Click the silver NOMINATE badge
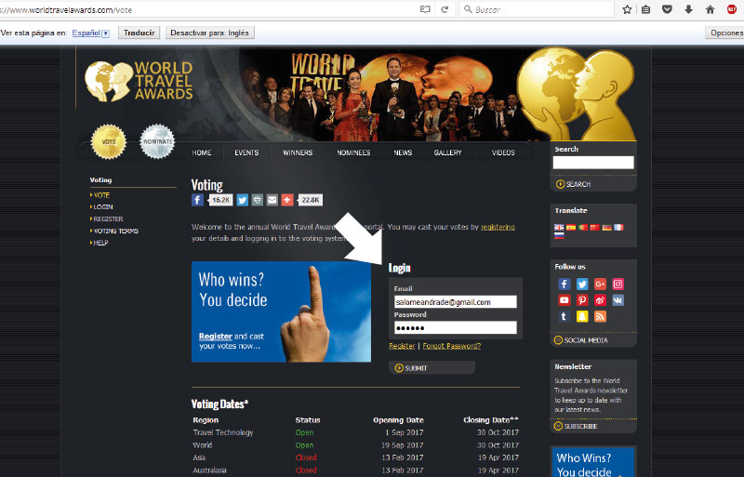 [x=157, y=141]
